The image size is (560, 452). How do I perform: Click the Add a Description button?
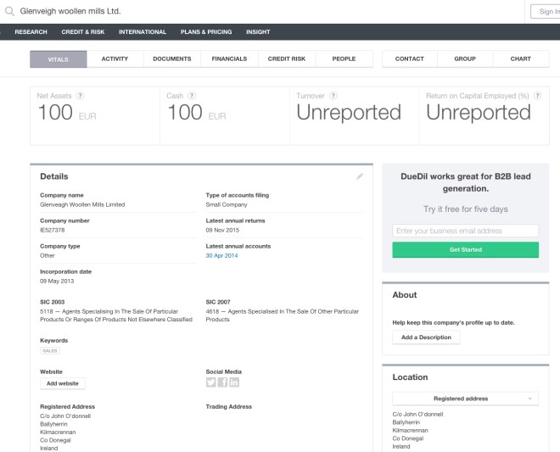coord(426,338)
